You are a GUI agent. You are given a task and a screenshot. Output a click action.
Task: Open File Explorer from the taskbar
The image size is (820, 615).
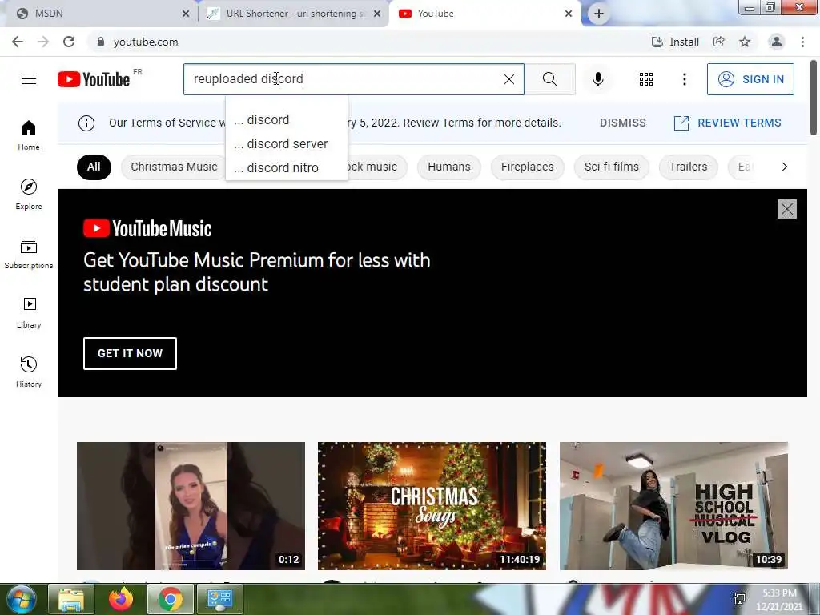click(70, 599)
